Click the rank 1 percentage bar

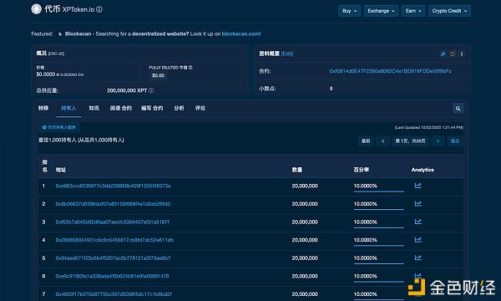click(378, 191)
